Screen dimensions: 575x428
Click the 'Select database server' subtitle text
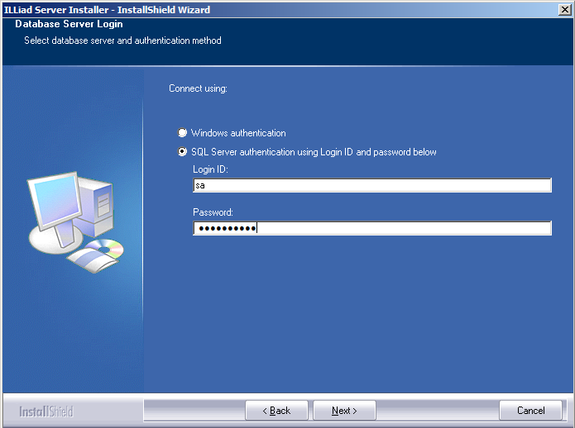(x=122, y=40)
